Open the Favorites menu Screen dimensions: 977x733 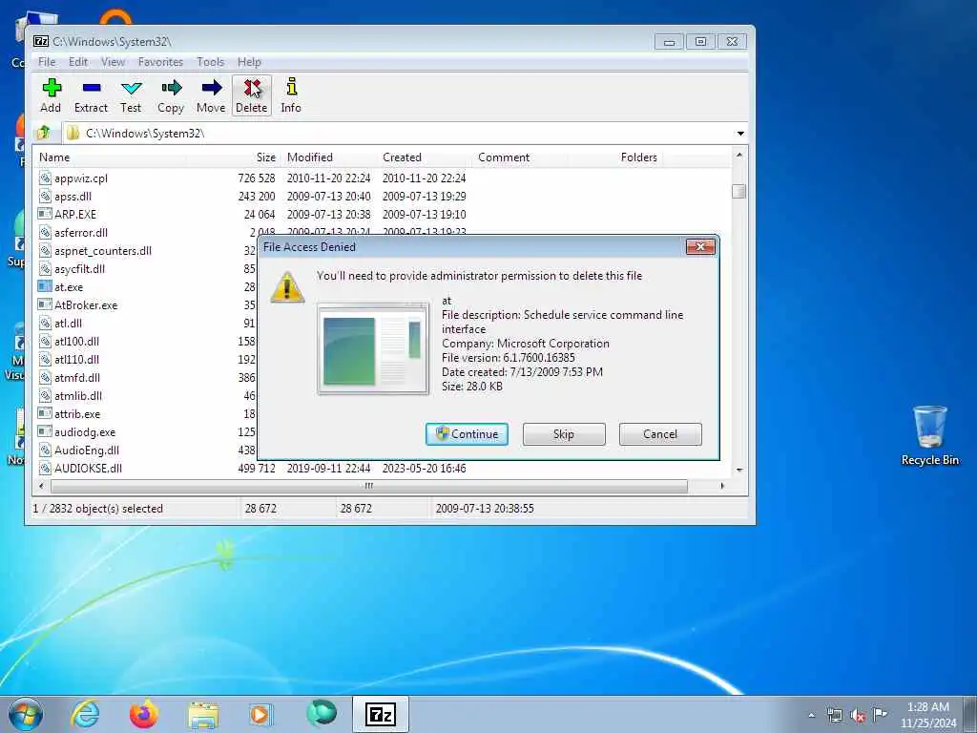[x=160, y=62]
